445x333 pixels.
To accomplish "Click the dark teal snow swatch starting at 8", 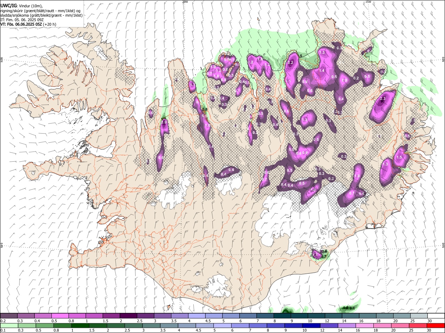I will 282,316.
